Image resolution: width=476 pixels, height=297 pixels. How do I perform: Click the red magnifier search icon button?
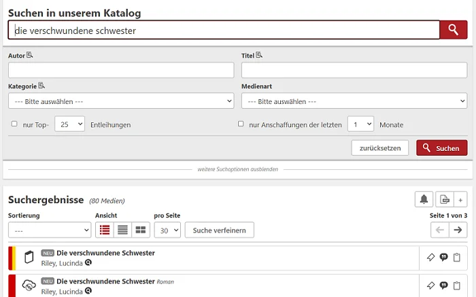coord(454,30)
